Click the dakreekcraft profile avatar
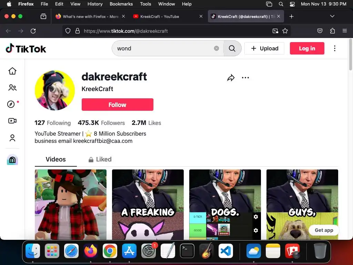 pyautogui.click(x=55, y=90)
